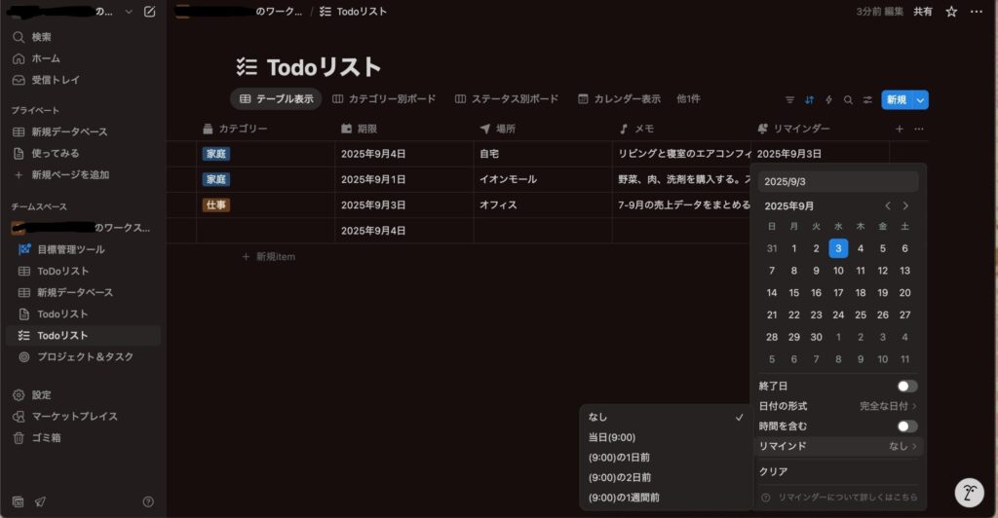Open search in the sidebar
Screen dimensions: 998x518
[42, 37]
